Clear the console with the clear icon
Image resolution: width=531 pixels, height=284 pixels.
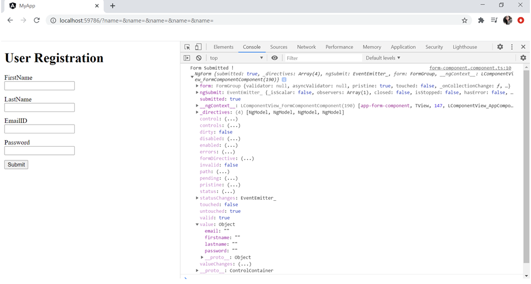[199, 58]
